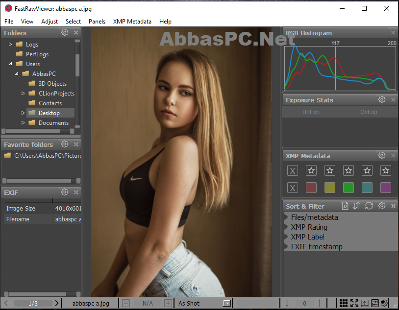Screen dimensions: 399x310
Task: Click the swap arrows icon in status bar
Action: [x=375, y=303]
